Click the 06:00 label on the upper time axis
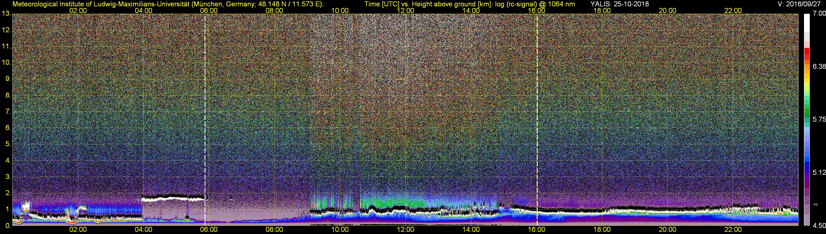This screenshot has width=826, height=234. (x=209, y=10)
